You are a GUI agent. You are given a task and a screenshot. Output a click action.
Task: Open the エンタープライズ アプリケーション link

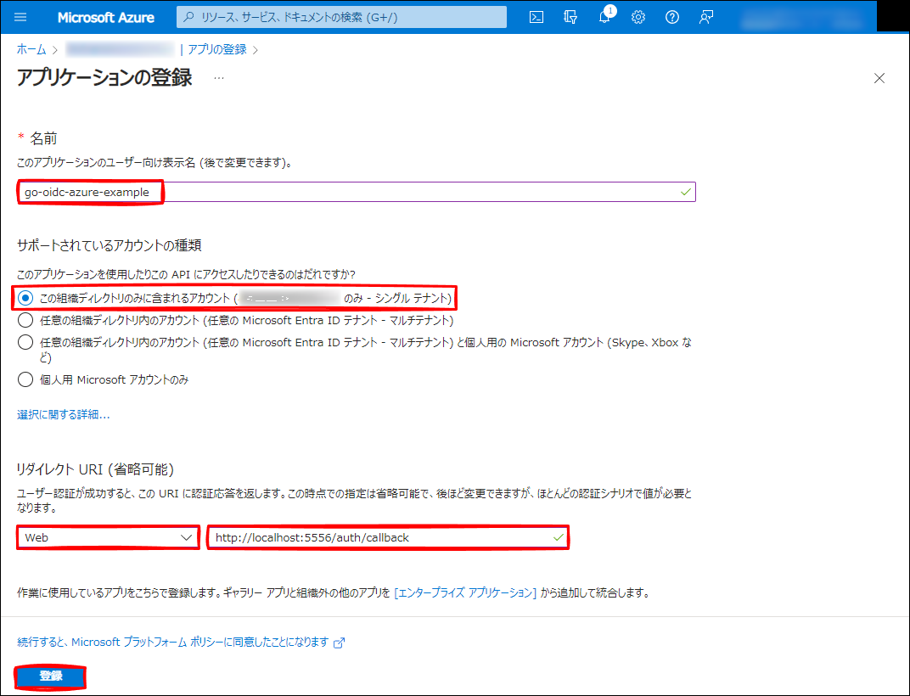(x=465, y=593)
